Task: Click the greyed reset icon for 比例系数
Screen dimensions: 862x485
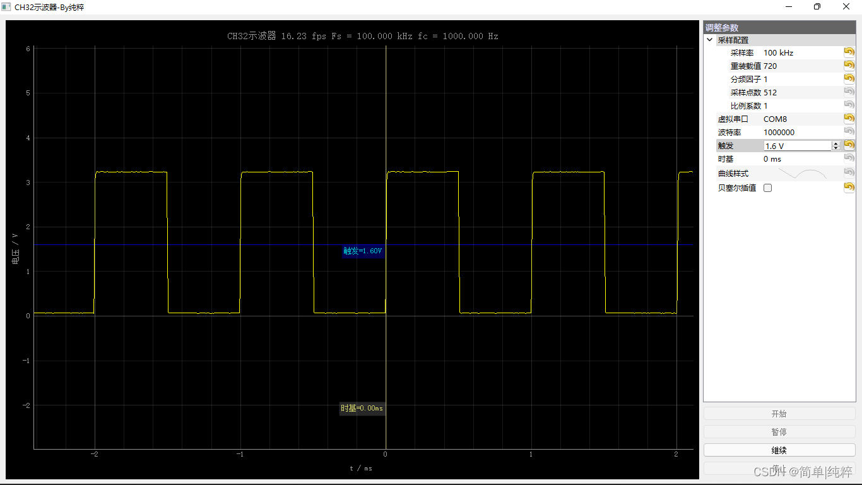Action: coord(849,105)
